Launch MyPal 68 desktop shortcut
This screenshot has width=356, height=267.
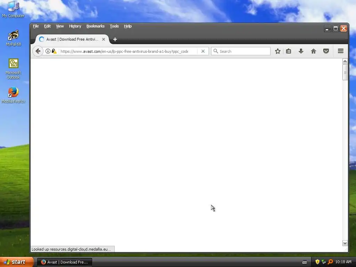pyautogui.click(x=14, y=38)
